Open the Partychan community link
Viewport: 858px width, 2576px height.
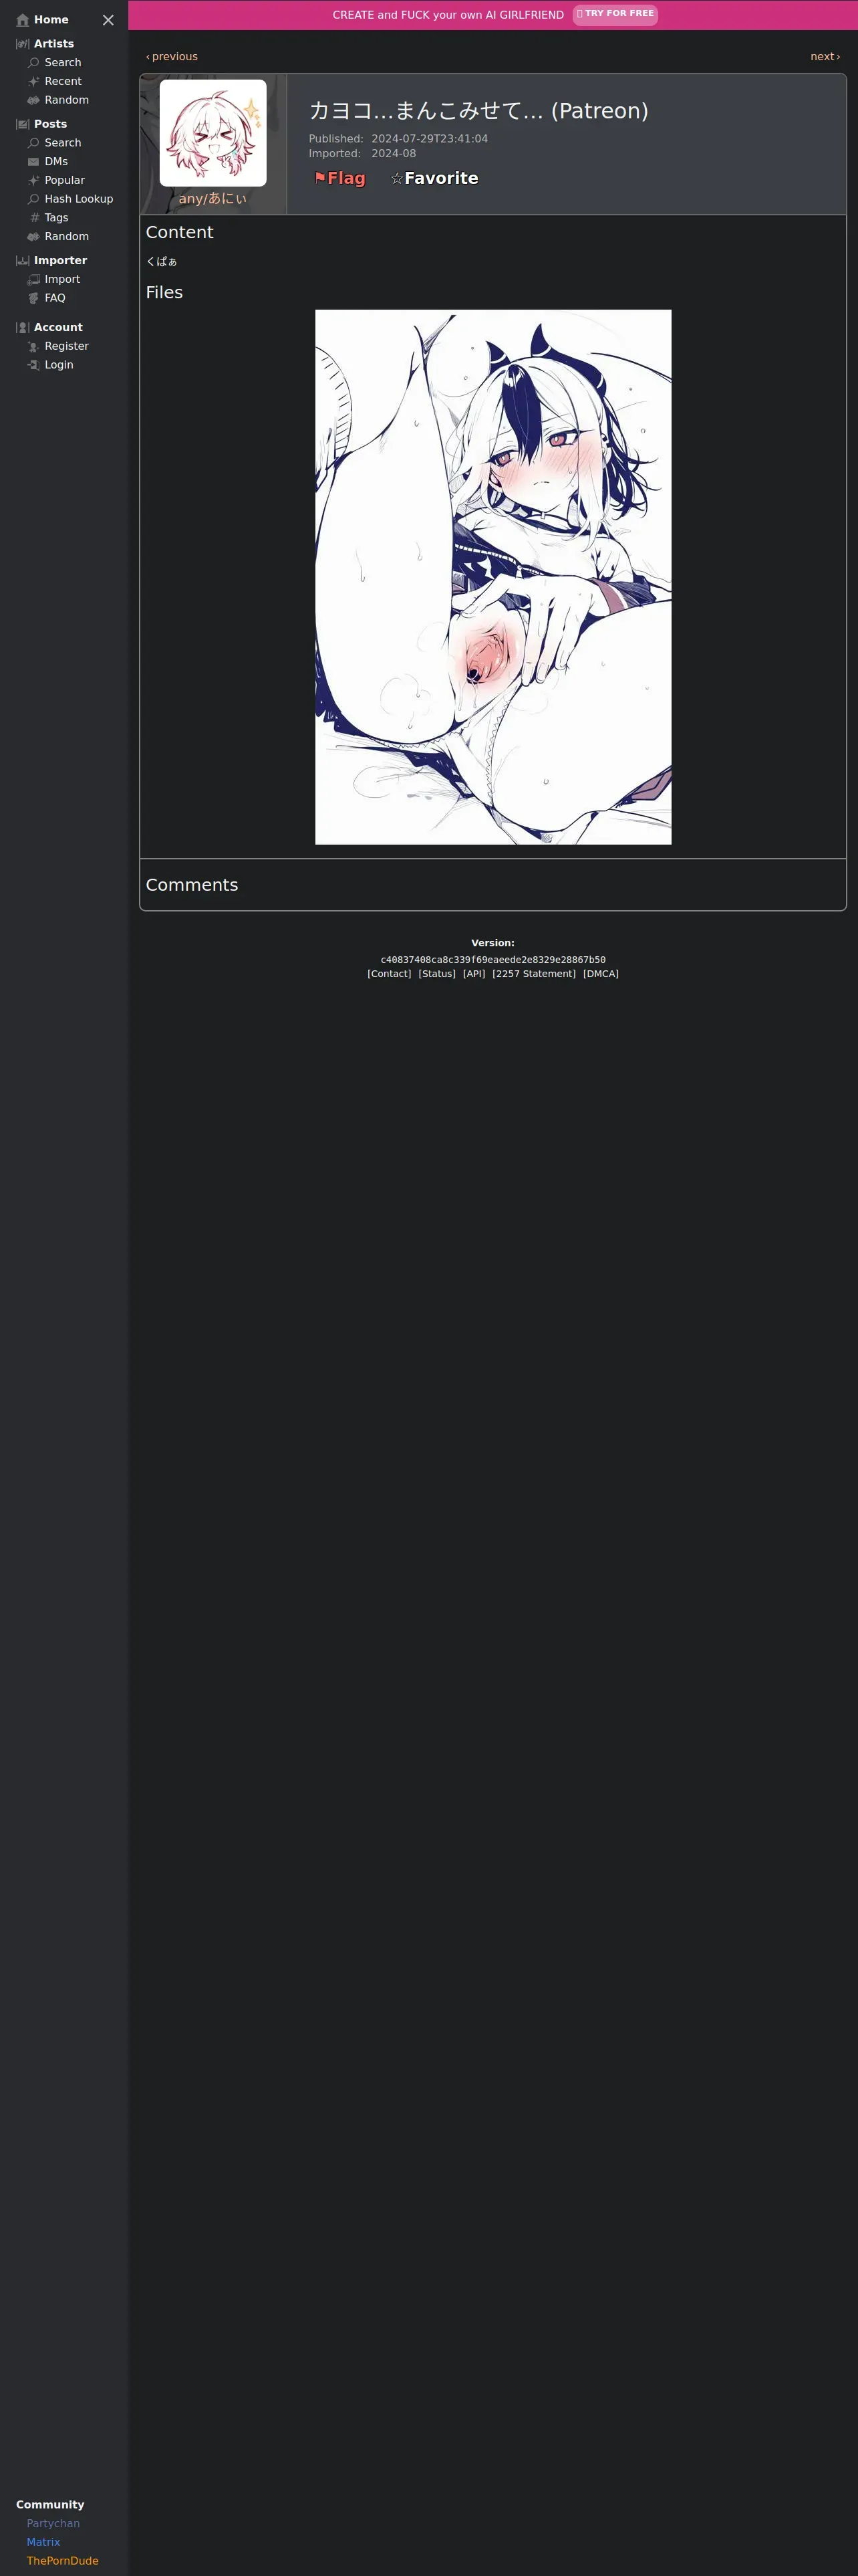coord(53,2523)
